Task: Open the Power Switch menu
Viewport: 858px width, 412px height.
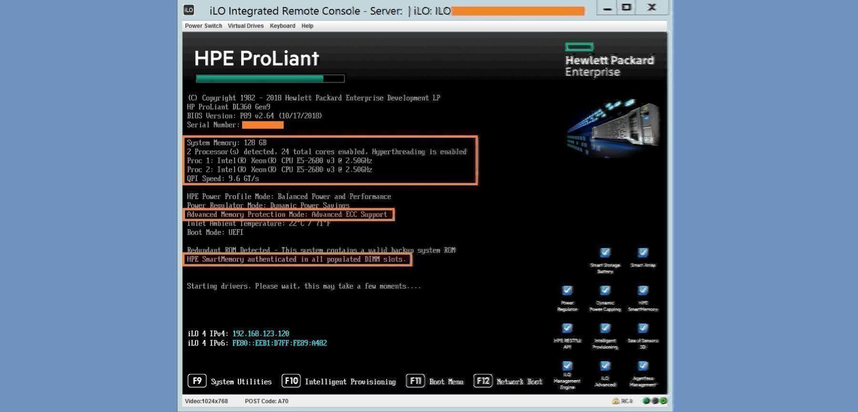Action: click(x=204, y=26)
